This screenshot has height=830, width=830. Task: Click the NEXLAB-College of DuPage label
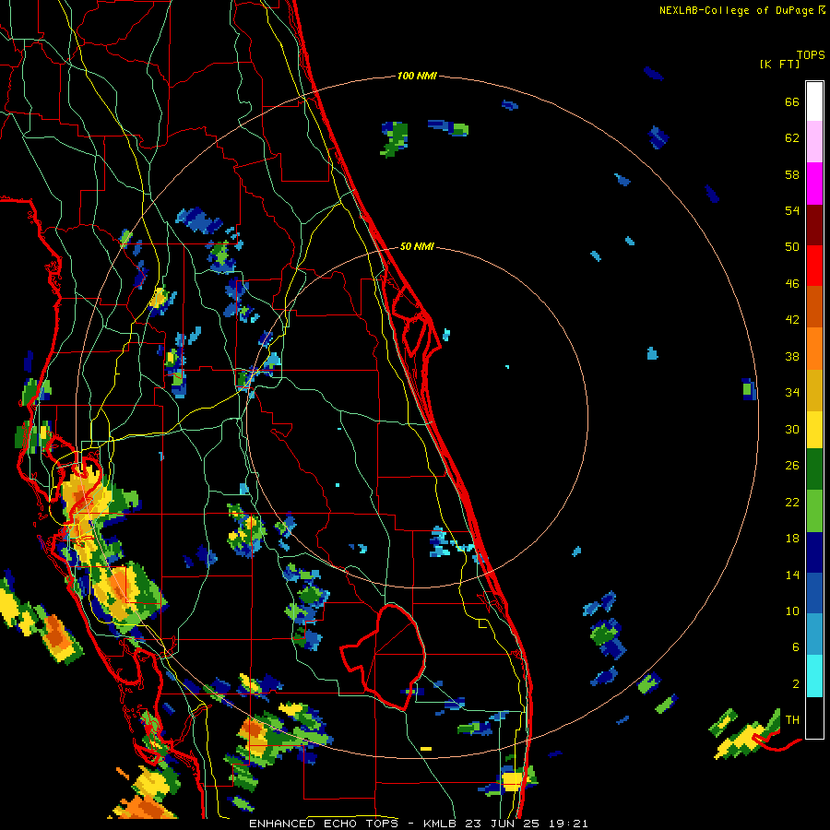[x=736, y=10]
